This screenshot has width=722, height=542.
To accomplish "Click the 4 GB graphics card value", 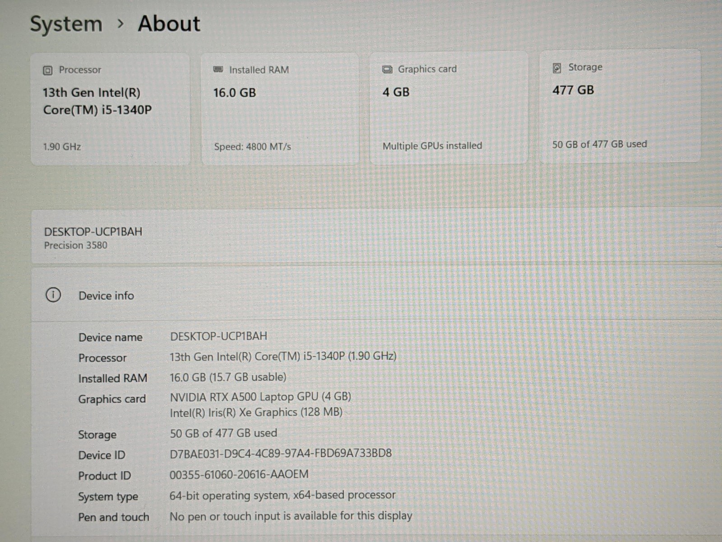I will (x=396, y=92).
